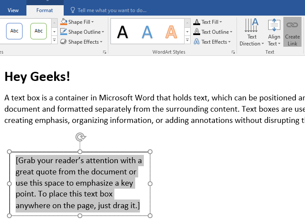Click the Create Link chain button
305x222 pixels.
[292, 32]
